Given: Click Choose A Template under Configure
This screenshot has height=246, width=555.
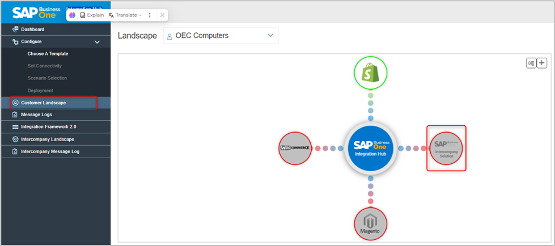Looking at the screenshot, I should [48, 54].
